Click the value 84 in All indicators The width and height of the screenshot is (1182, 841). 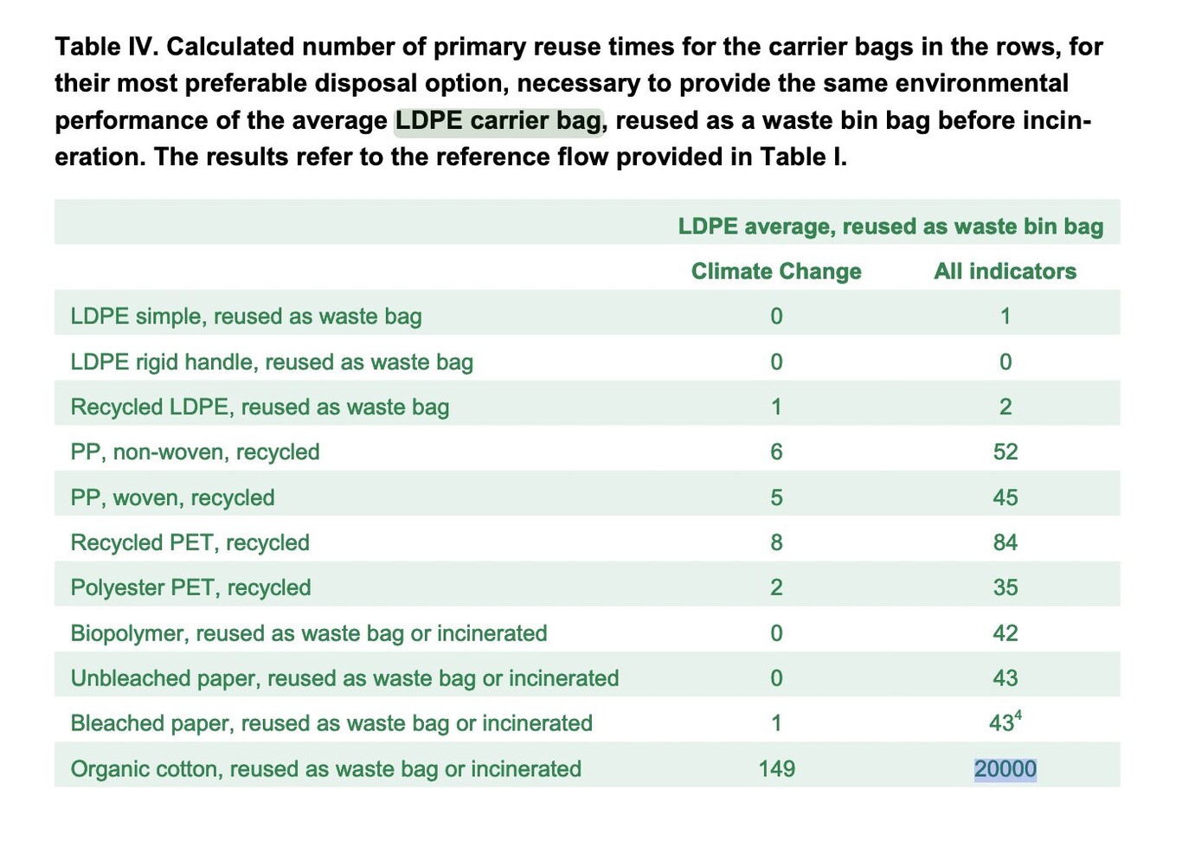click(1005, 542)
